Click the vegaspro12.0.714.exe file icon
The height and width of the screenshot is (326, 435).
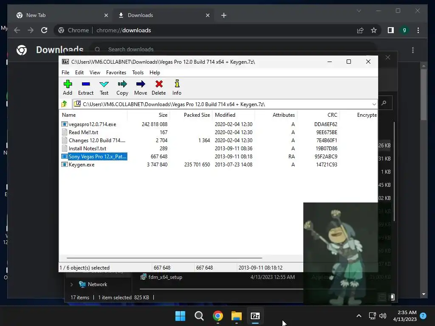click(x=65, y=124)
